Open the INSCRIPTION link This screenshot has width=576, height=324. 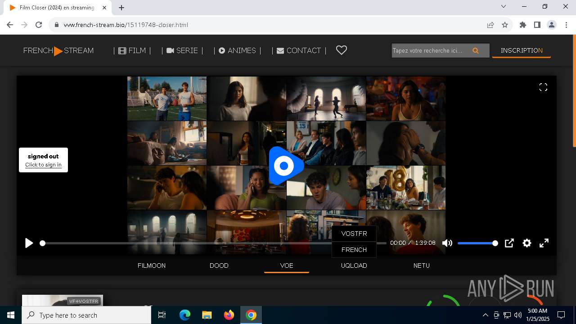[522, 50]
